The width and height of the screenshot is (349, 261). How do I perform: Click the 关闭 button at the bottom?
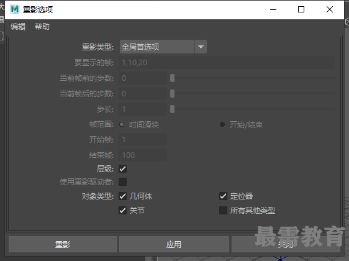[x=286, y=244]
